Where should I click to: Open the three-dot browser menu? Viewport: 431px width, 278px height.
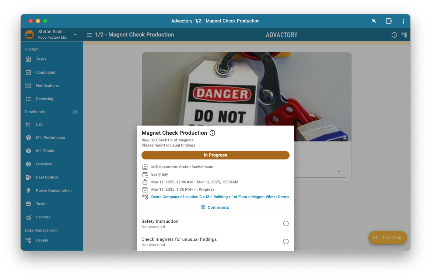403,21
